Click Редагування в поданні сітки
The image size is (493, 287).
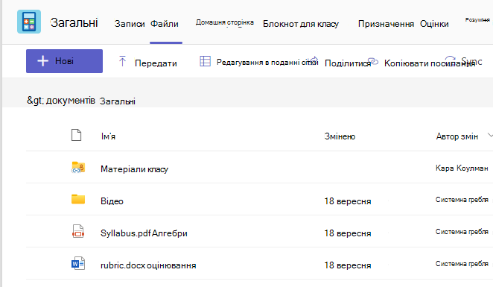[267, 63]
